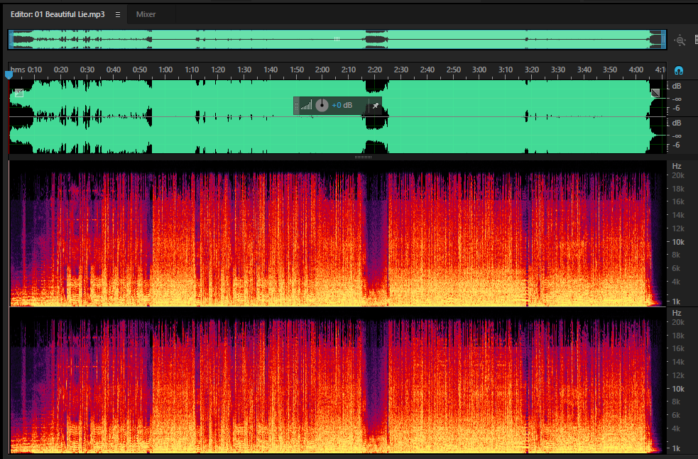This screenshot has width=698, height=459.
Task: Click the 3:20 mark on the time ruler
Action: click(x=532, y=70)
